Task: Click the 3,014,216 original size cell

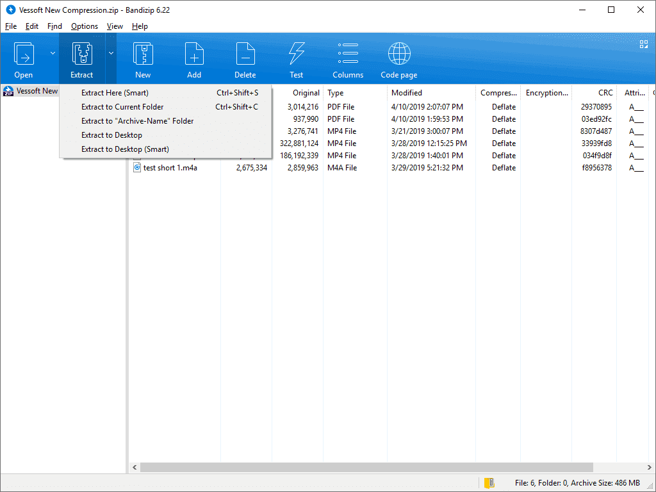Action: click(303, 107)
